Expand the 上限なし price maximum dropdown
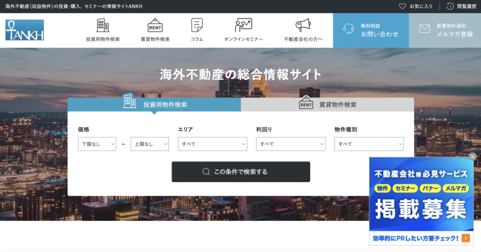 click(149, 144)
